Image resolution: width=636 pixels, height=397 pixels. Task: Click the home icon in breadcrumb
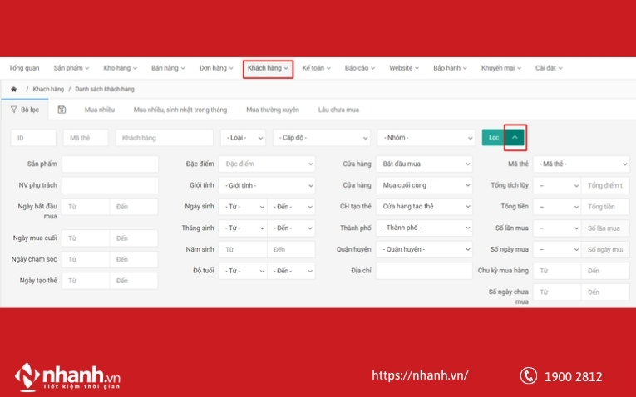point(13,89)
